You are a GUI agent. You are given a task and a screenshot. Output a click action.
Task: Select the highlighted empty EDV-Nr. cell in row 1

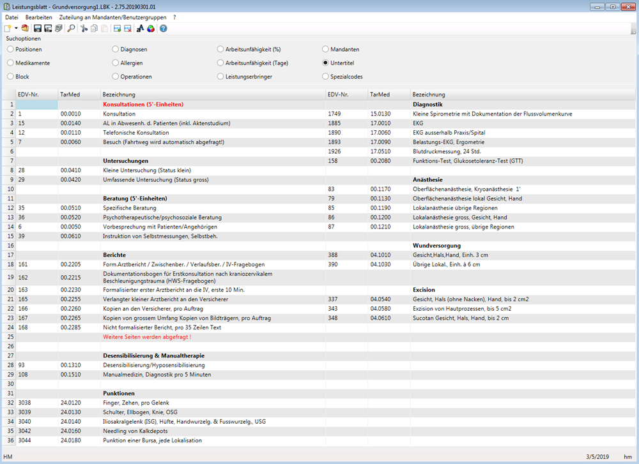pos(36,105)
